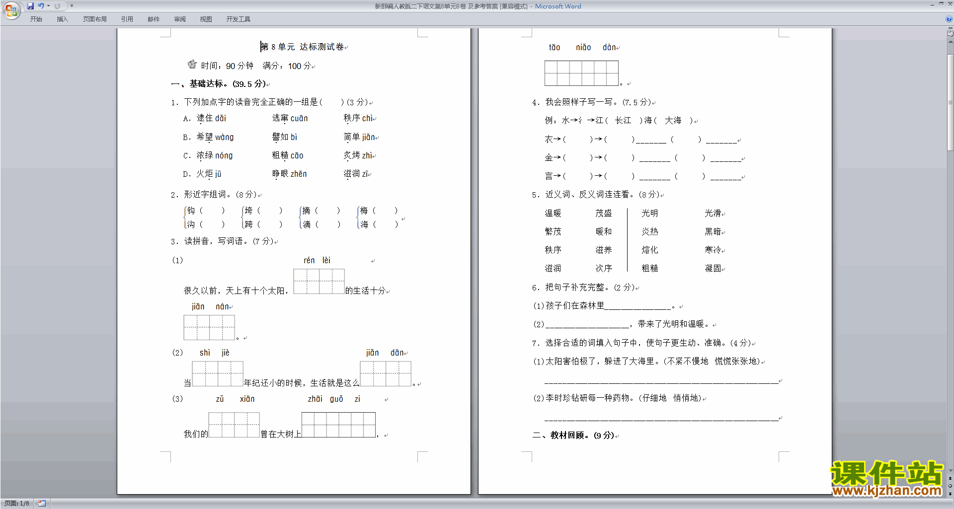Click the writing grid under tāo niǎo dàn
Image resolution: width=954 pixels, height=509 pixels.
[581, 73]
